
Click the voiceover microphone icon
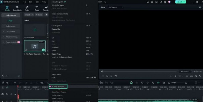click(147, 83)
